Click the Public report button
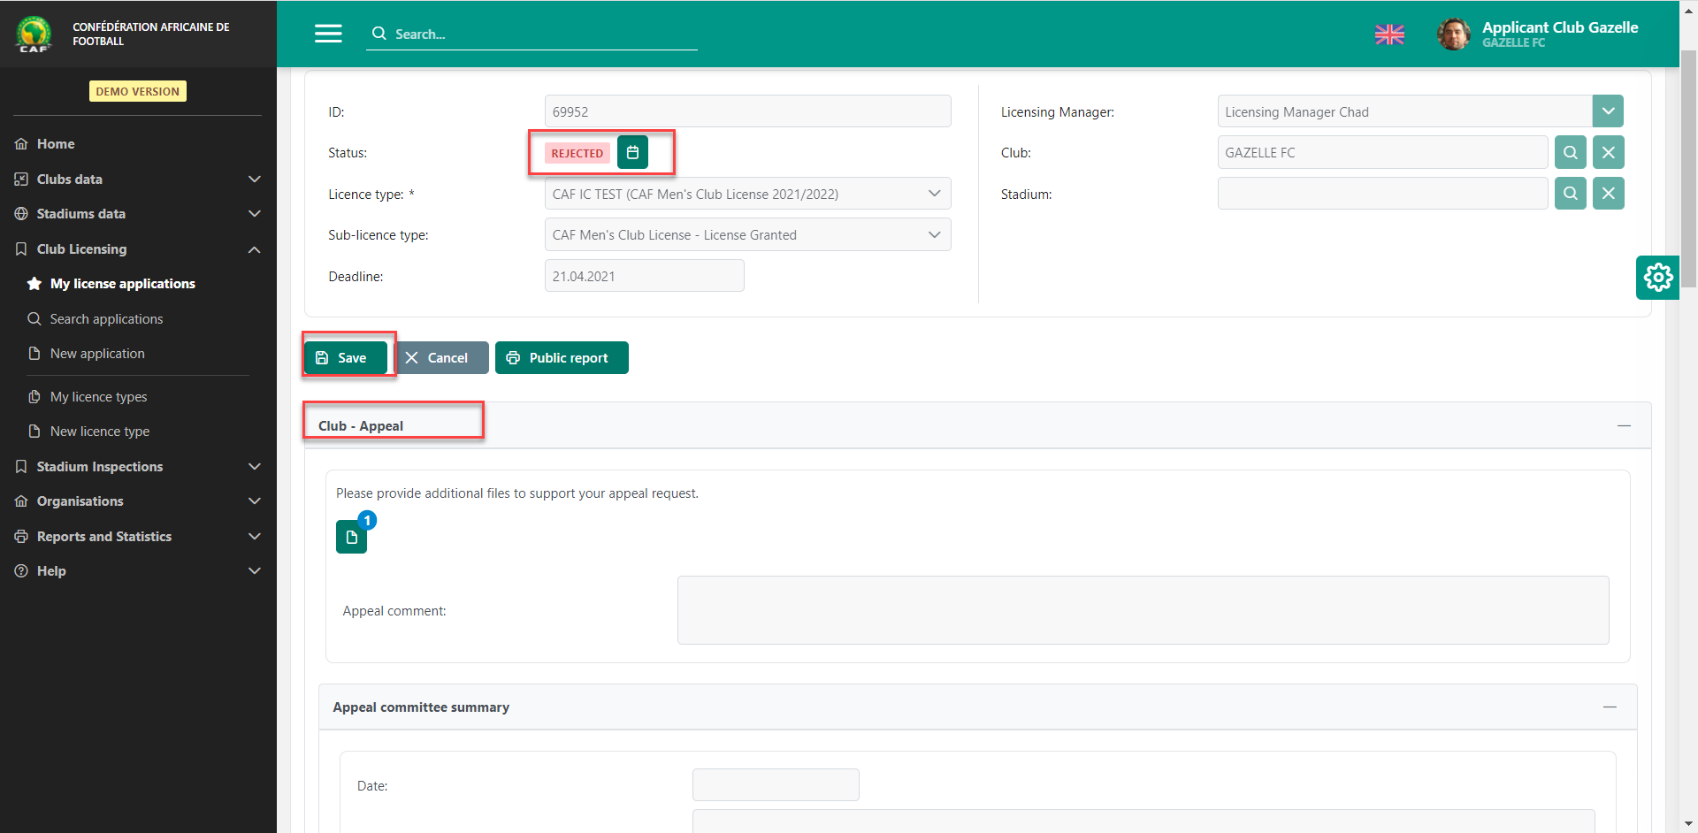This screenshot has height=833, width=1698. [562, 358]
